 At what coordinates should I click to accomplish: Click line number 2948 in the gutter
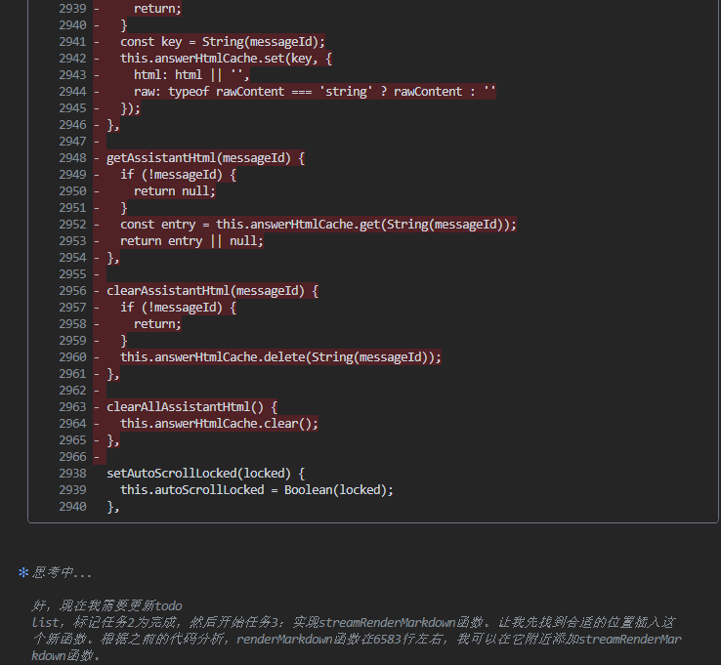[72, 158]
